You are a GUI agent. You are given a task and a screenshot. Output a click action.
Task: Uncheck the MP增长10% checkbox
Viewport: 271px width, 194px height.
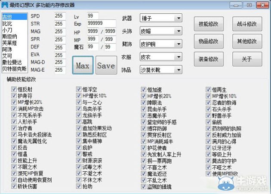[x=208, y=96]
